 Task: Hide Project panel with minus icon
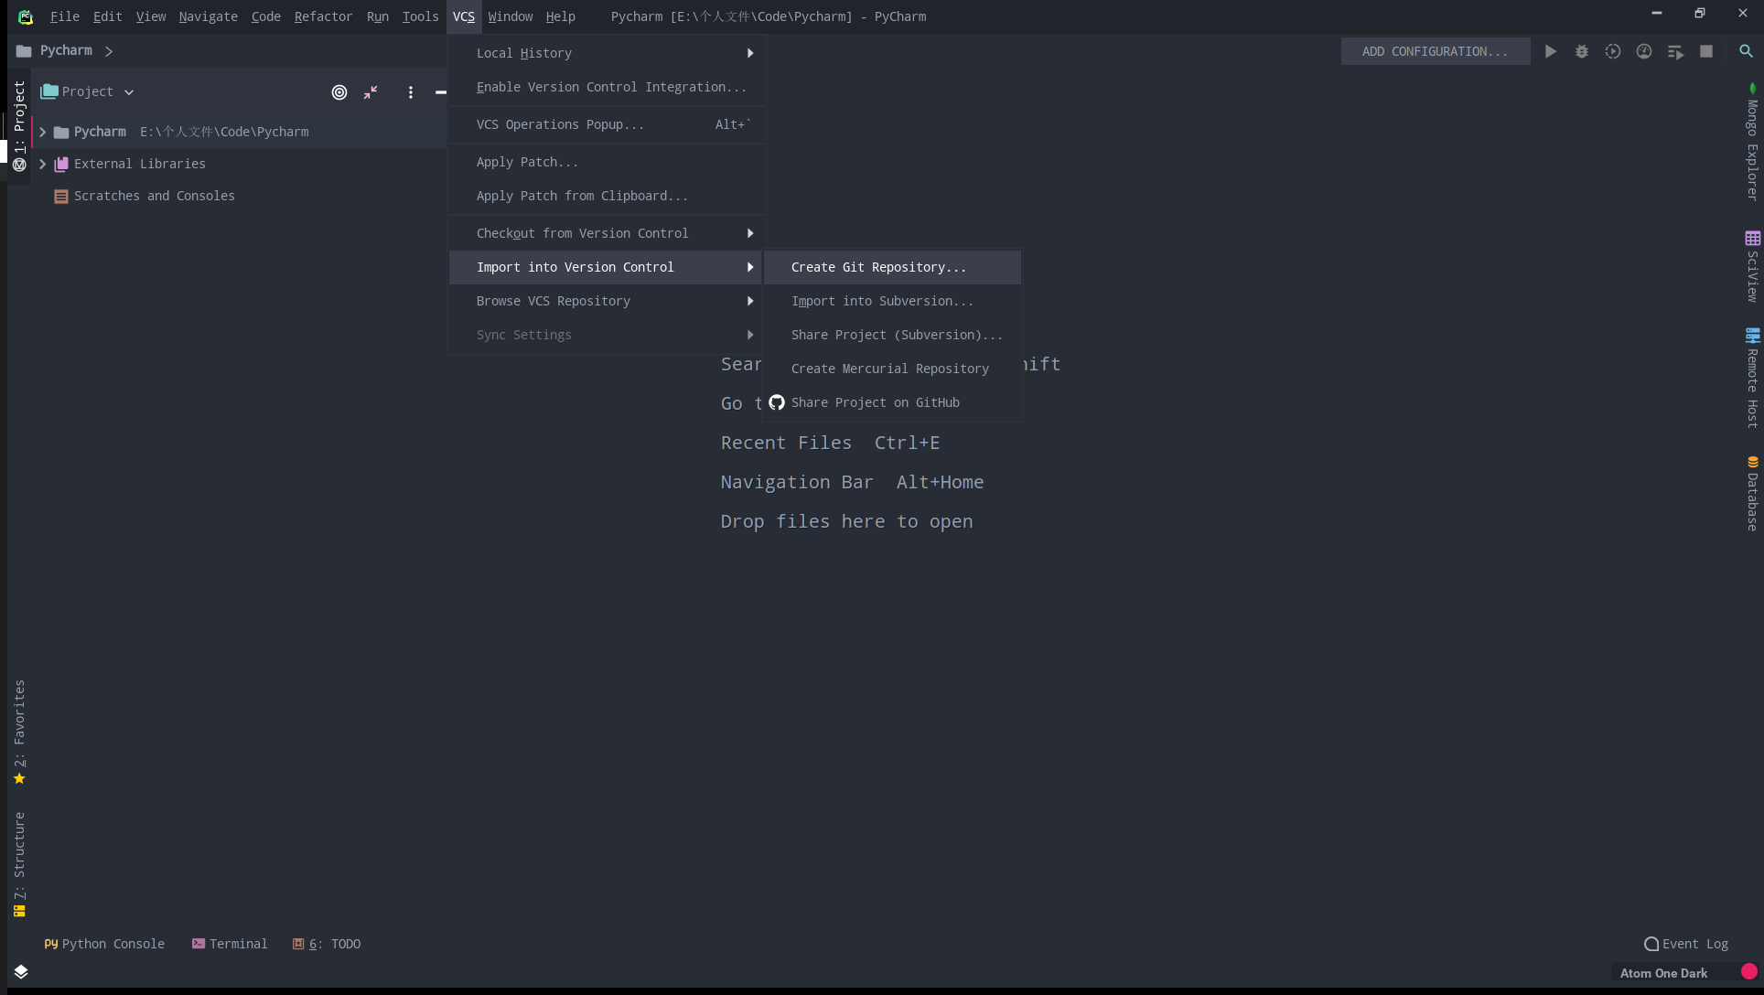pyautogui.click(x=440, y=91)
